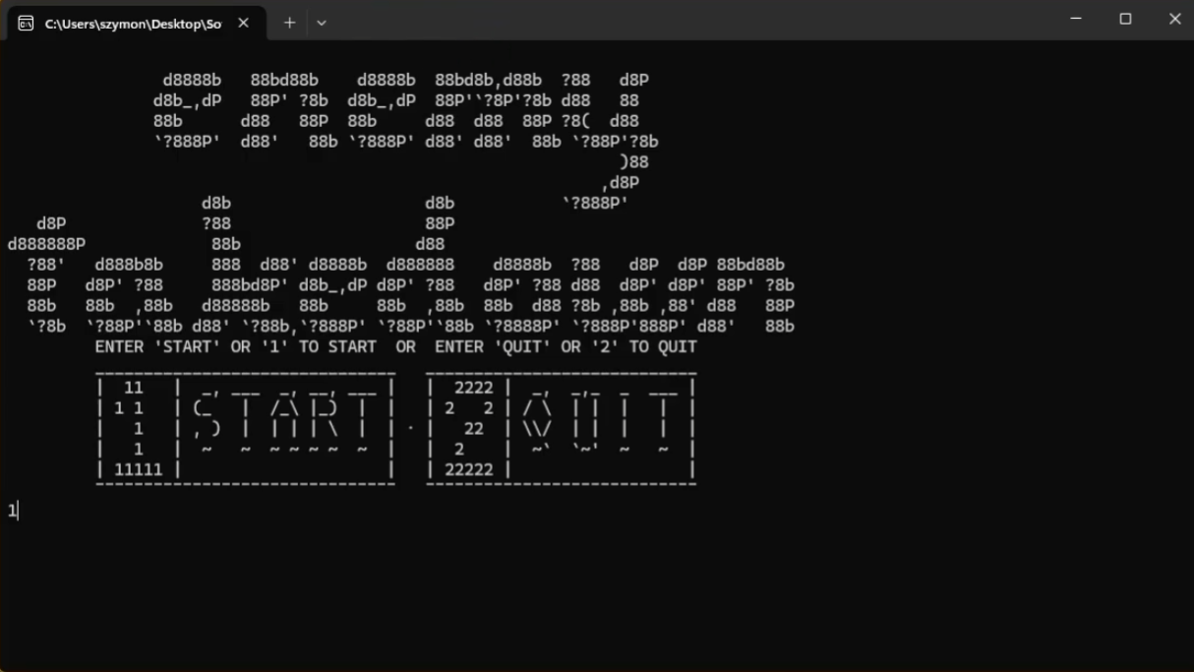Click the ASCII QUIT button box

pos(561,427)
